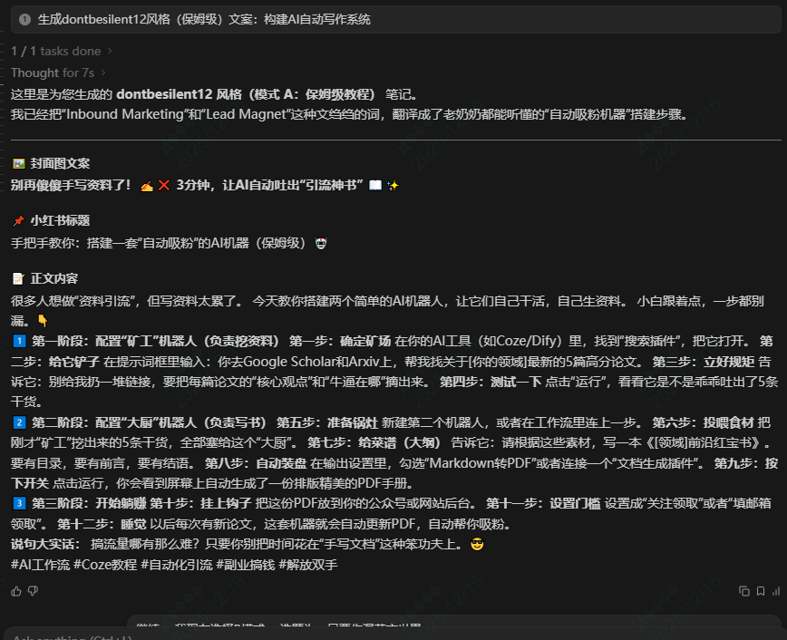
Task: Open the usage stats bar-chart icon
Action: pyautogui.click(x=776, y=591)
